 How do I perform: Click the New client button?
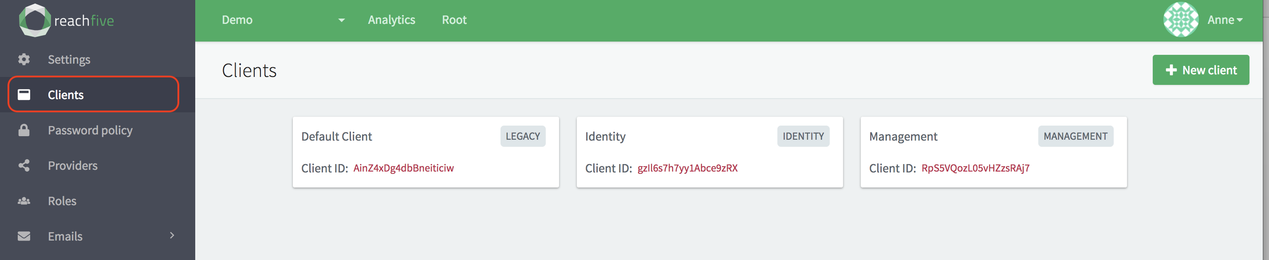coord(1201,70)
